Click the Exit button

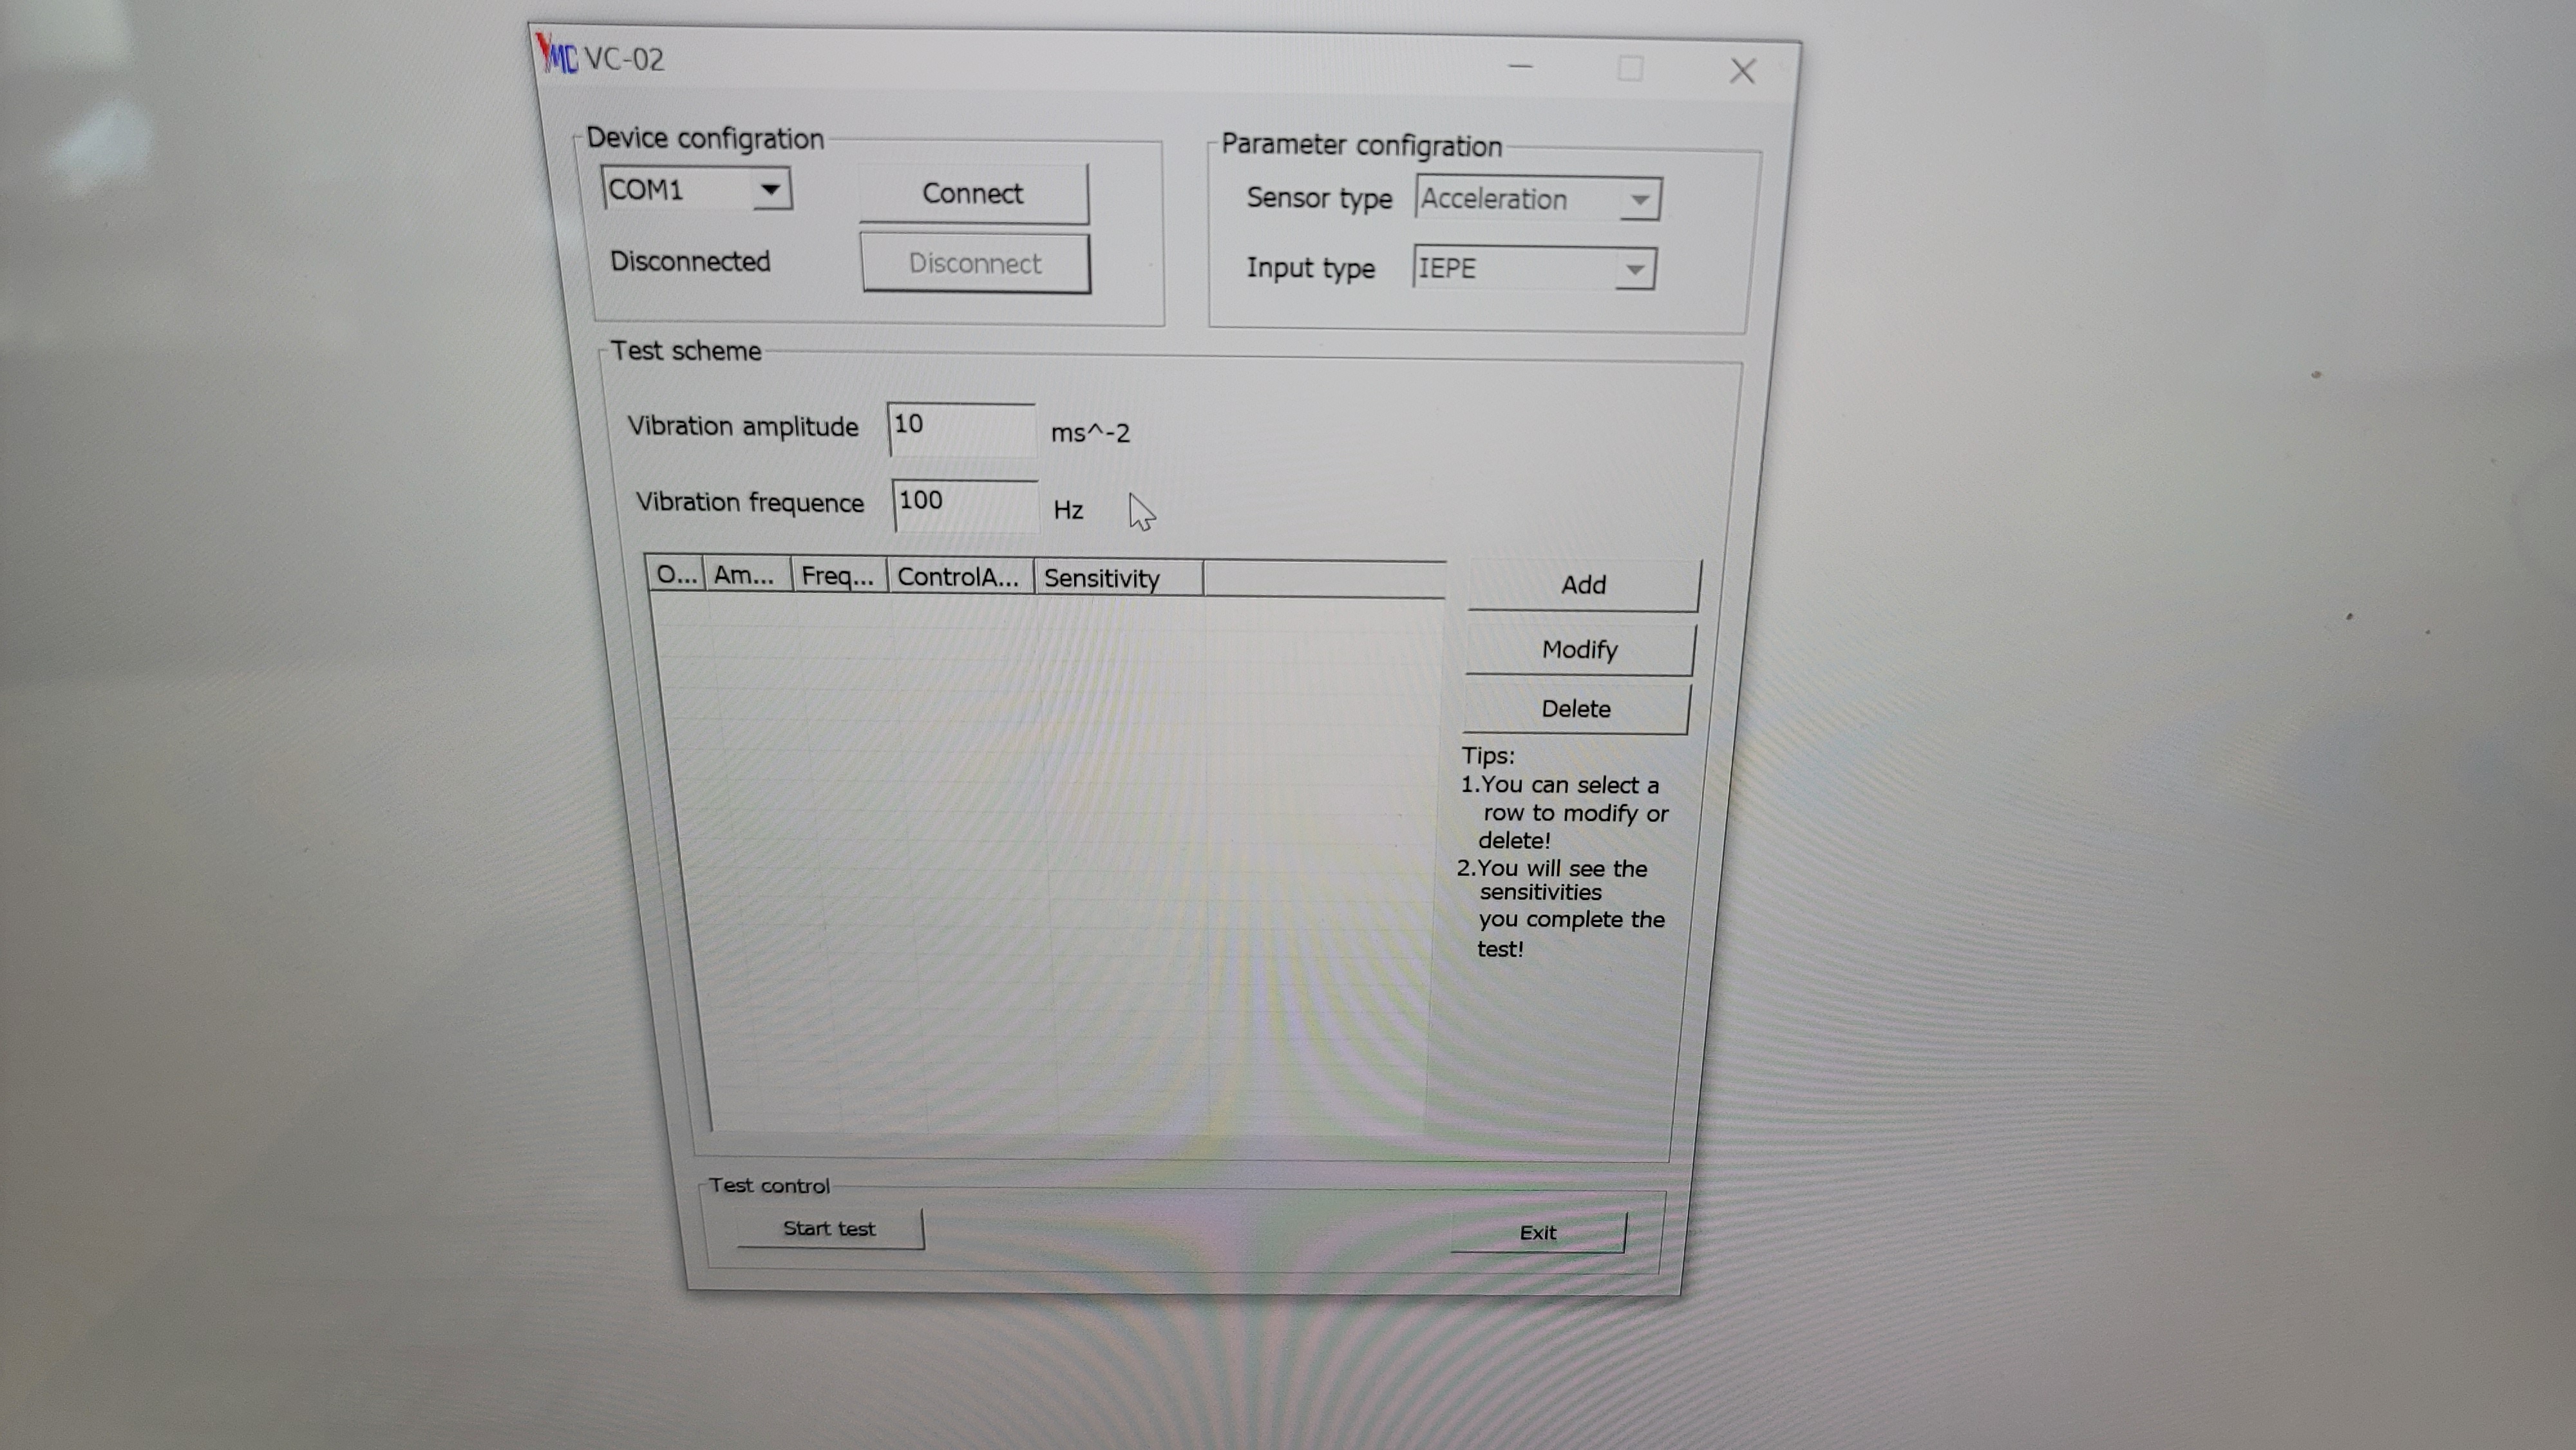click(x=1538, y=1233)
